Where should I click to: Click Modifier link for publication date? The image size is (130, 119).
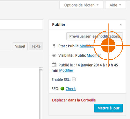[66, 70]
